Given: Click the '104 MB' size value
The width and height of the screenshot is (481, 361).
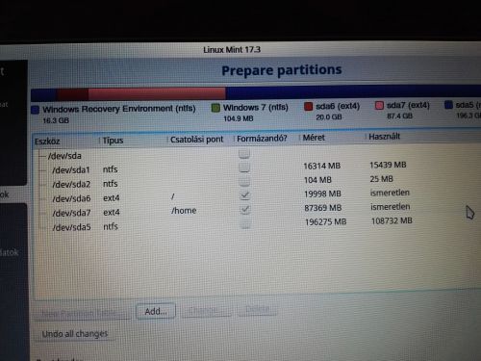Looking at the screenshot, I should tap(317, 180).
